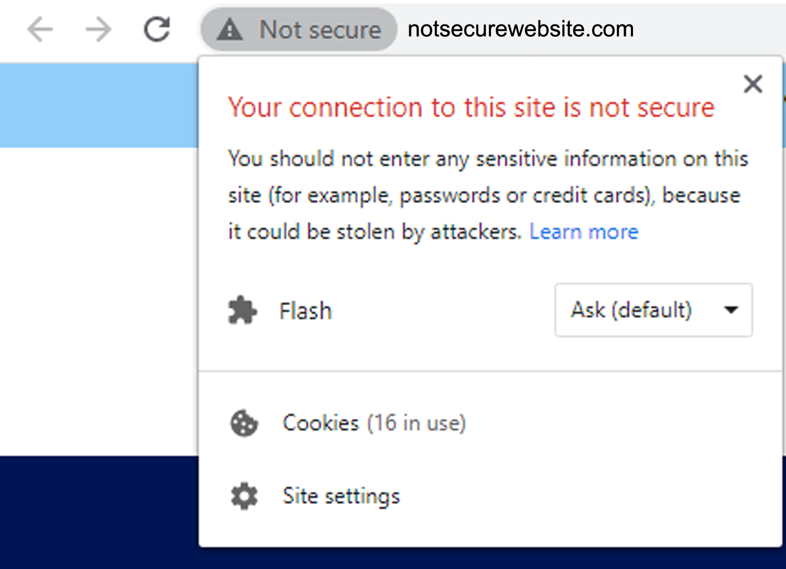This screenshot has height=569, width=786.
Task: Reload the current page
Action: 157,29
